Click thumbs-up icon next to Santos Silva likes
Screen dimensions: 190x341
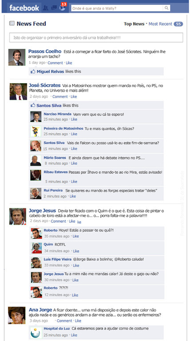click(33, 105)
